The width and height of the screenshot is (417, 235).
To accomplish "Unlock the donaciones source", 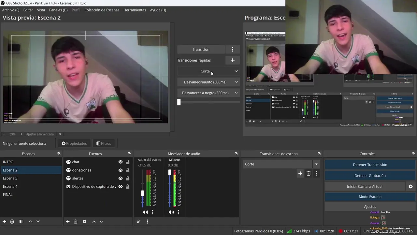I will tap(128, 170).
